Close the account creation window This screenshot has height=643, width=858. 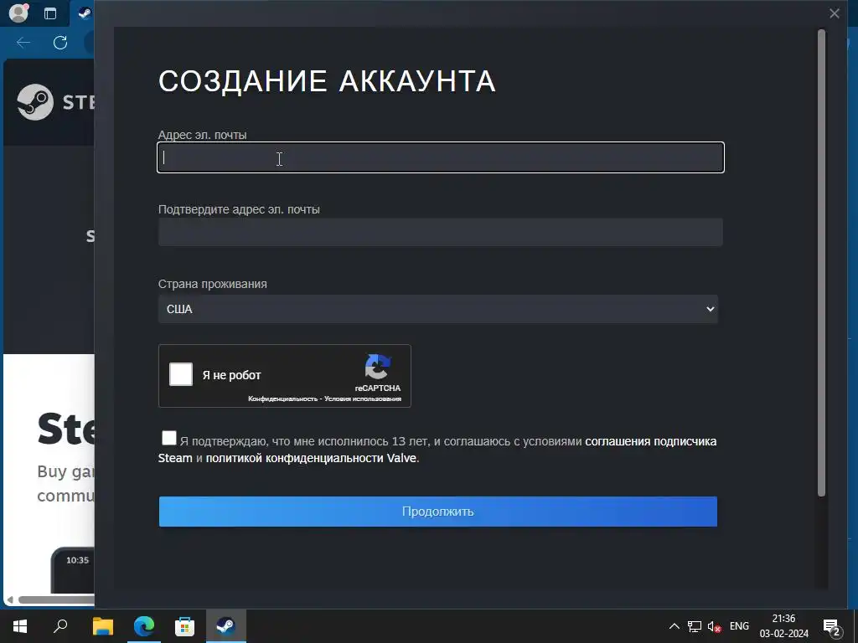coord(834,13)
